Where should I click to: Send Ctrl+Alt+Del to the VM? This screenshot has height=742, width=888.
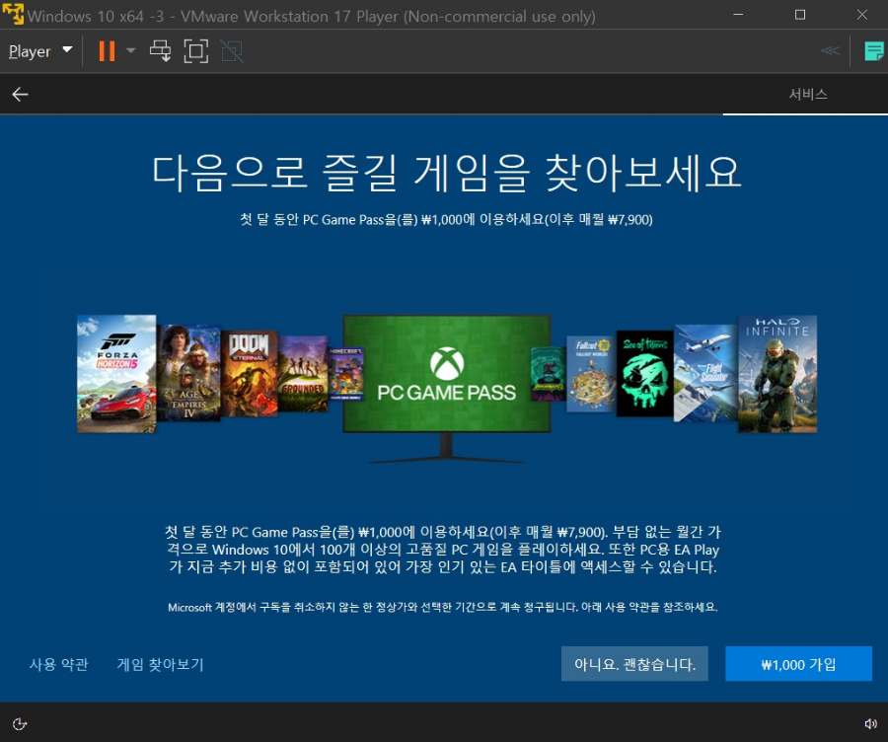point(160,51)
